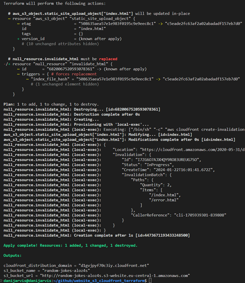Select the /error.html path item
Viewport: 245px width, 283px height.
pyautogui.click(x=165, y=200)
